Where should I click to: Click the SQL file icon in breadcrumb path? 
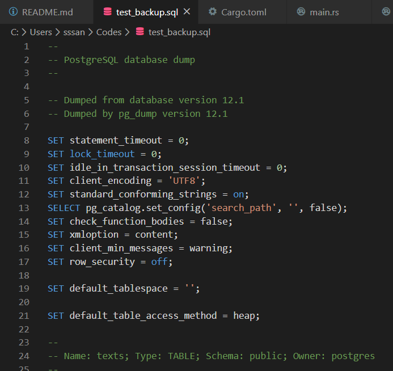click(x=140, y=32)
